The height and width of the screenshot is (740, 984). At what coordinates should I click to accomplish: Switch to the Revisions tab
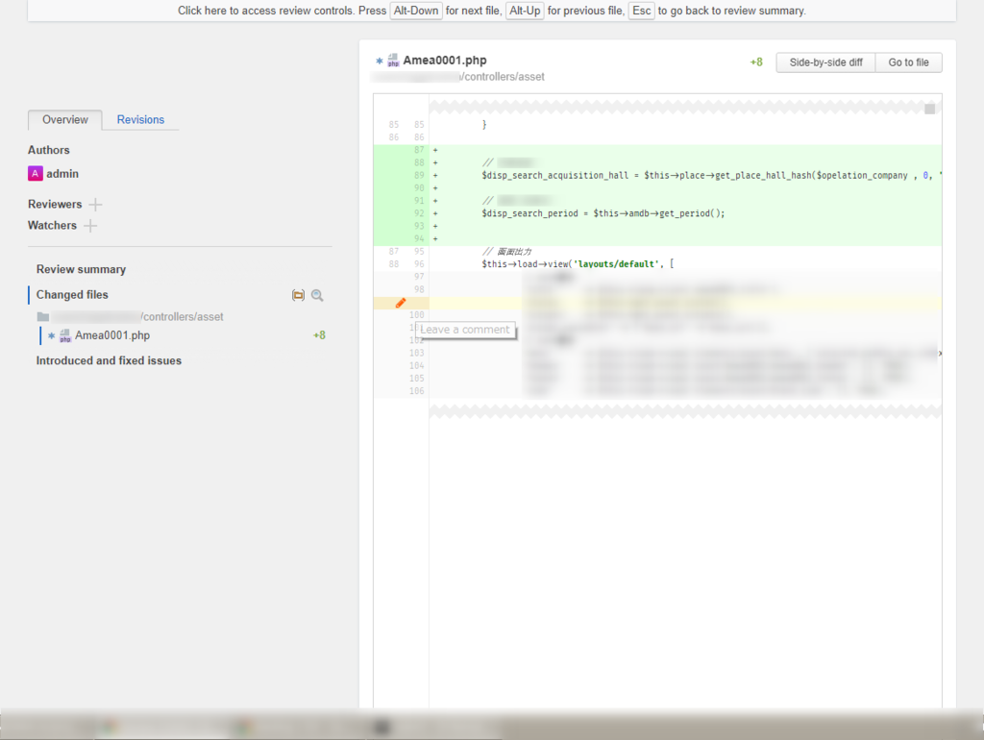tap(140, 119)
